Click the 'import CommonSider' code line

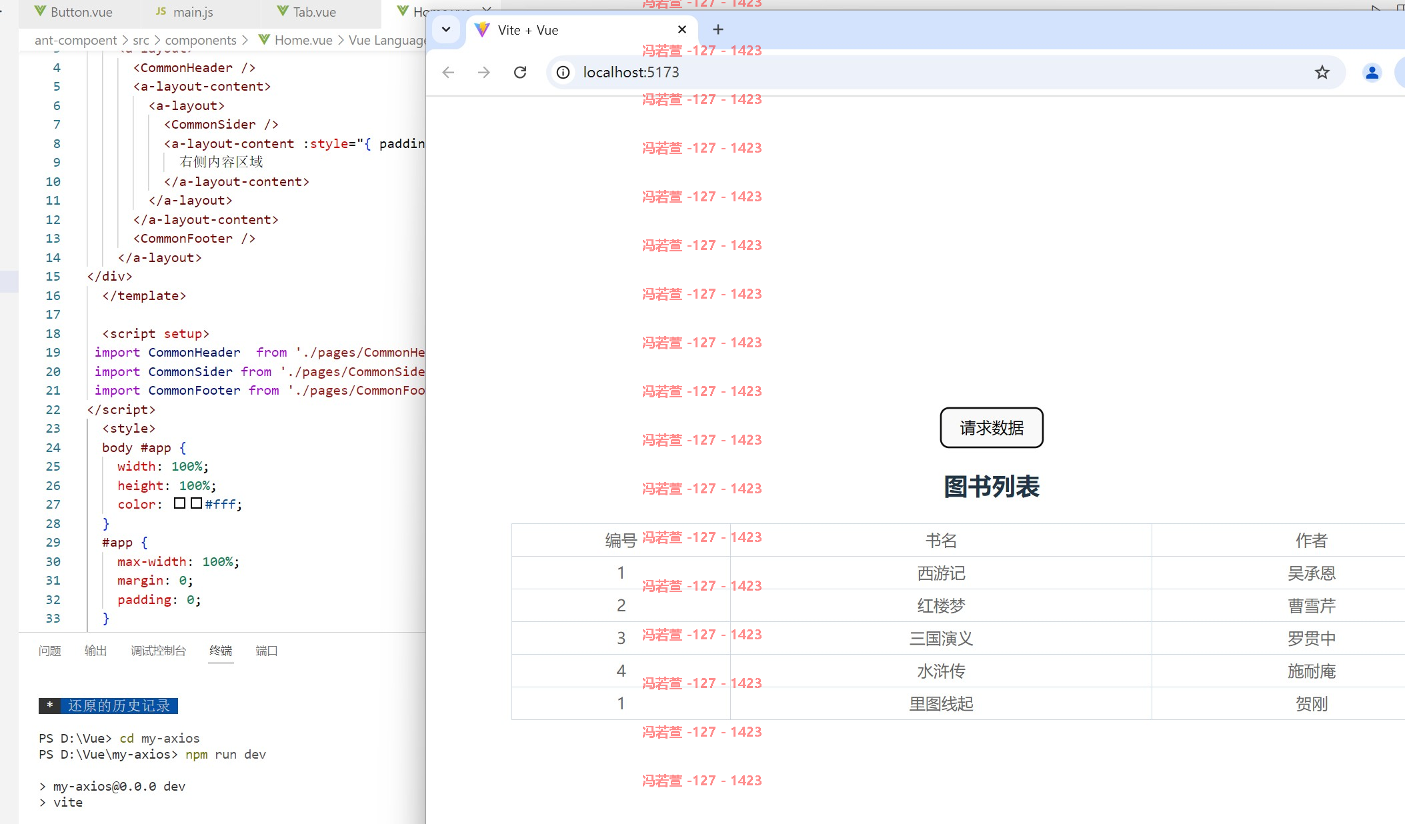click(259, 371)
